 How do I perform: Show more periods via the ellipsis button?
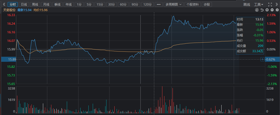(159, 5)
